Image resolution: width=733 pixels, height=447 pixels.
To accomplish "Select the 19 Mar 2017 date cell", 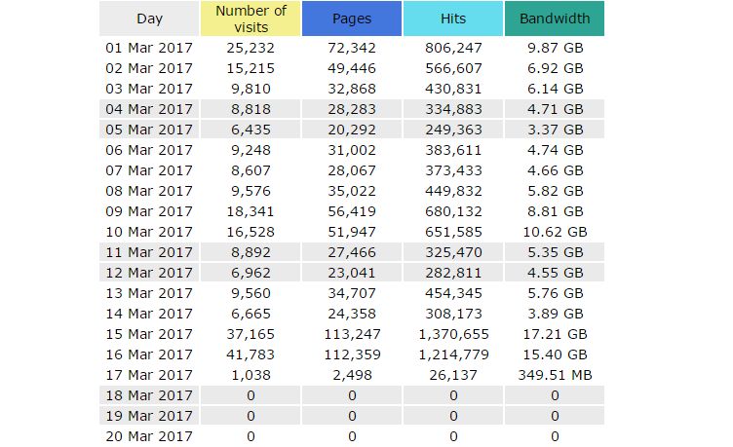I will (x=149, y=416).
